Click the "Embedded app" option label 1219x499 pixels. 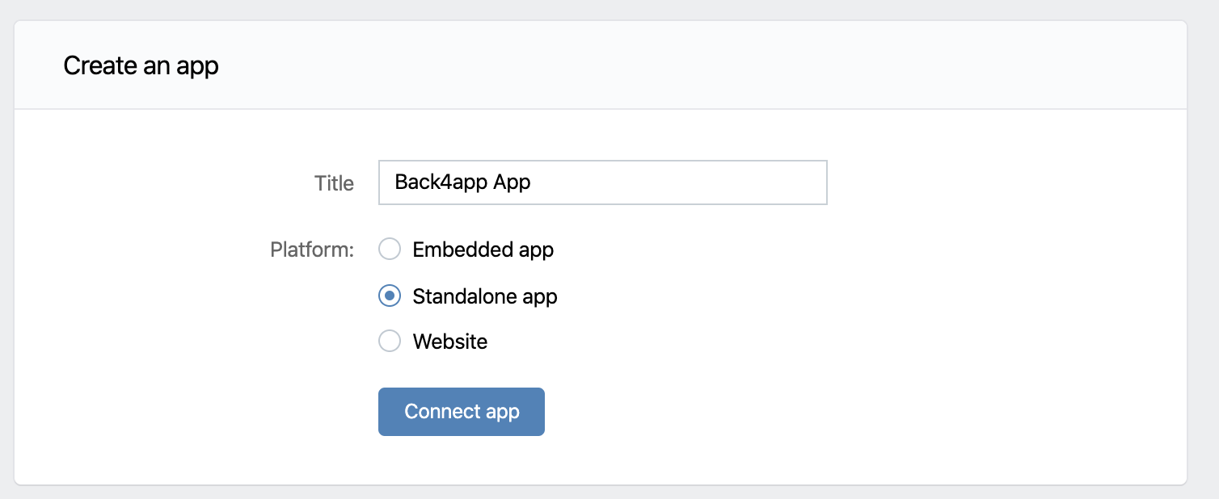pyautogui.click(x=483, y=249)
